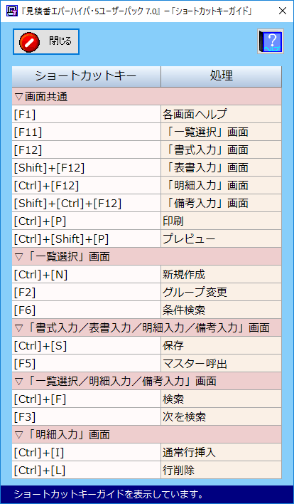The image size is (294, 504).
Task: Open the help book icon
Action: (x=271, y=41)
